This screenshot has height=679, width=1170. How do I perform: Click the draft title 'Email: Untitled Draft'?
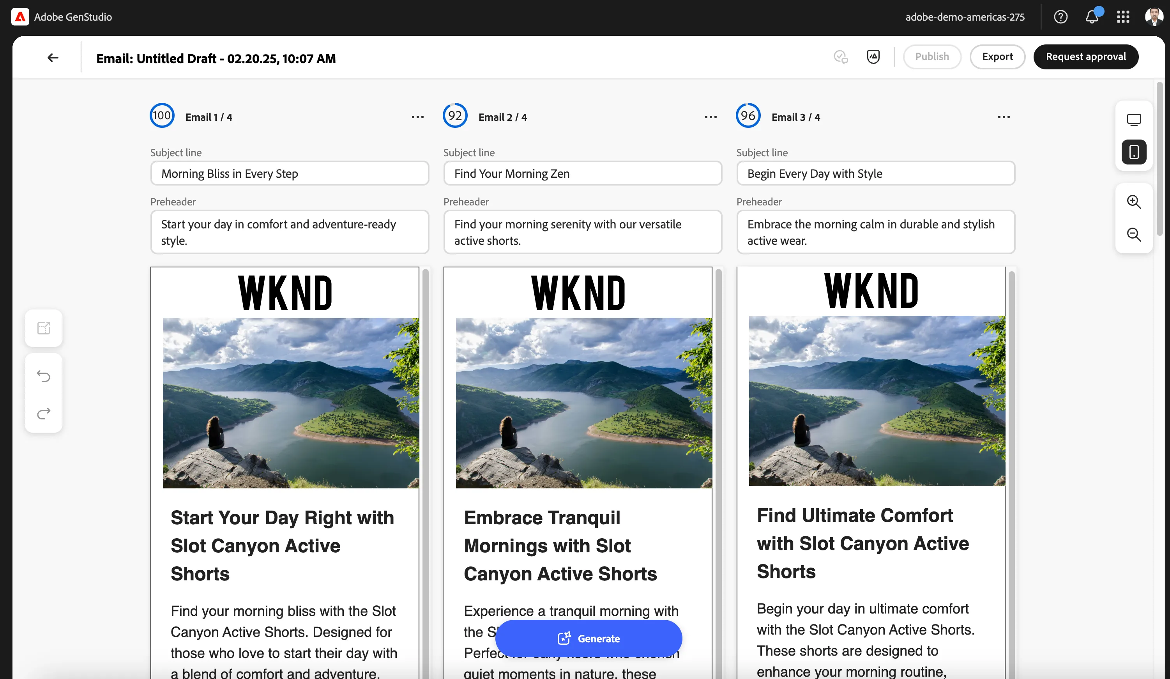pyautogui.click(x=216, y=58)
